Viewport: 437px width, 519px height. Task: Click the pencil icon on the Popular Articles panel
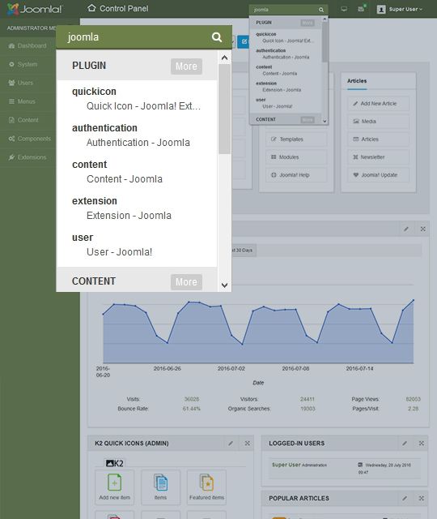pos(405,498)
